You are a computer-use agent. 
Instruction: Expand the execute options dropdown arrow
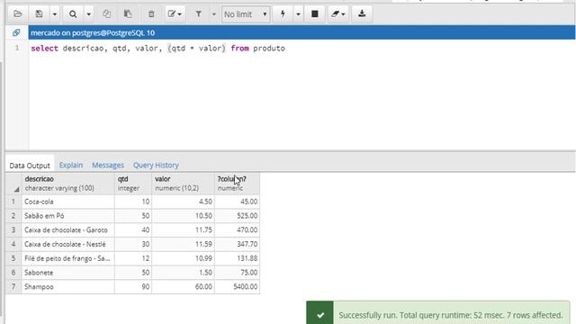pyautogui.click(x=298, y=14)
